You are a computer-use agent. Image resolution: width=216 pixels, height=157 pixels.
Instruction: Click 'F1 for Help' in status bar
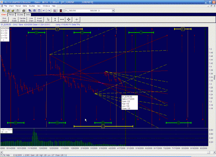pos(6,155)
